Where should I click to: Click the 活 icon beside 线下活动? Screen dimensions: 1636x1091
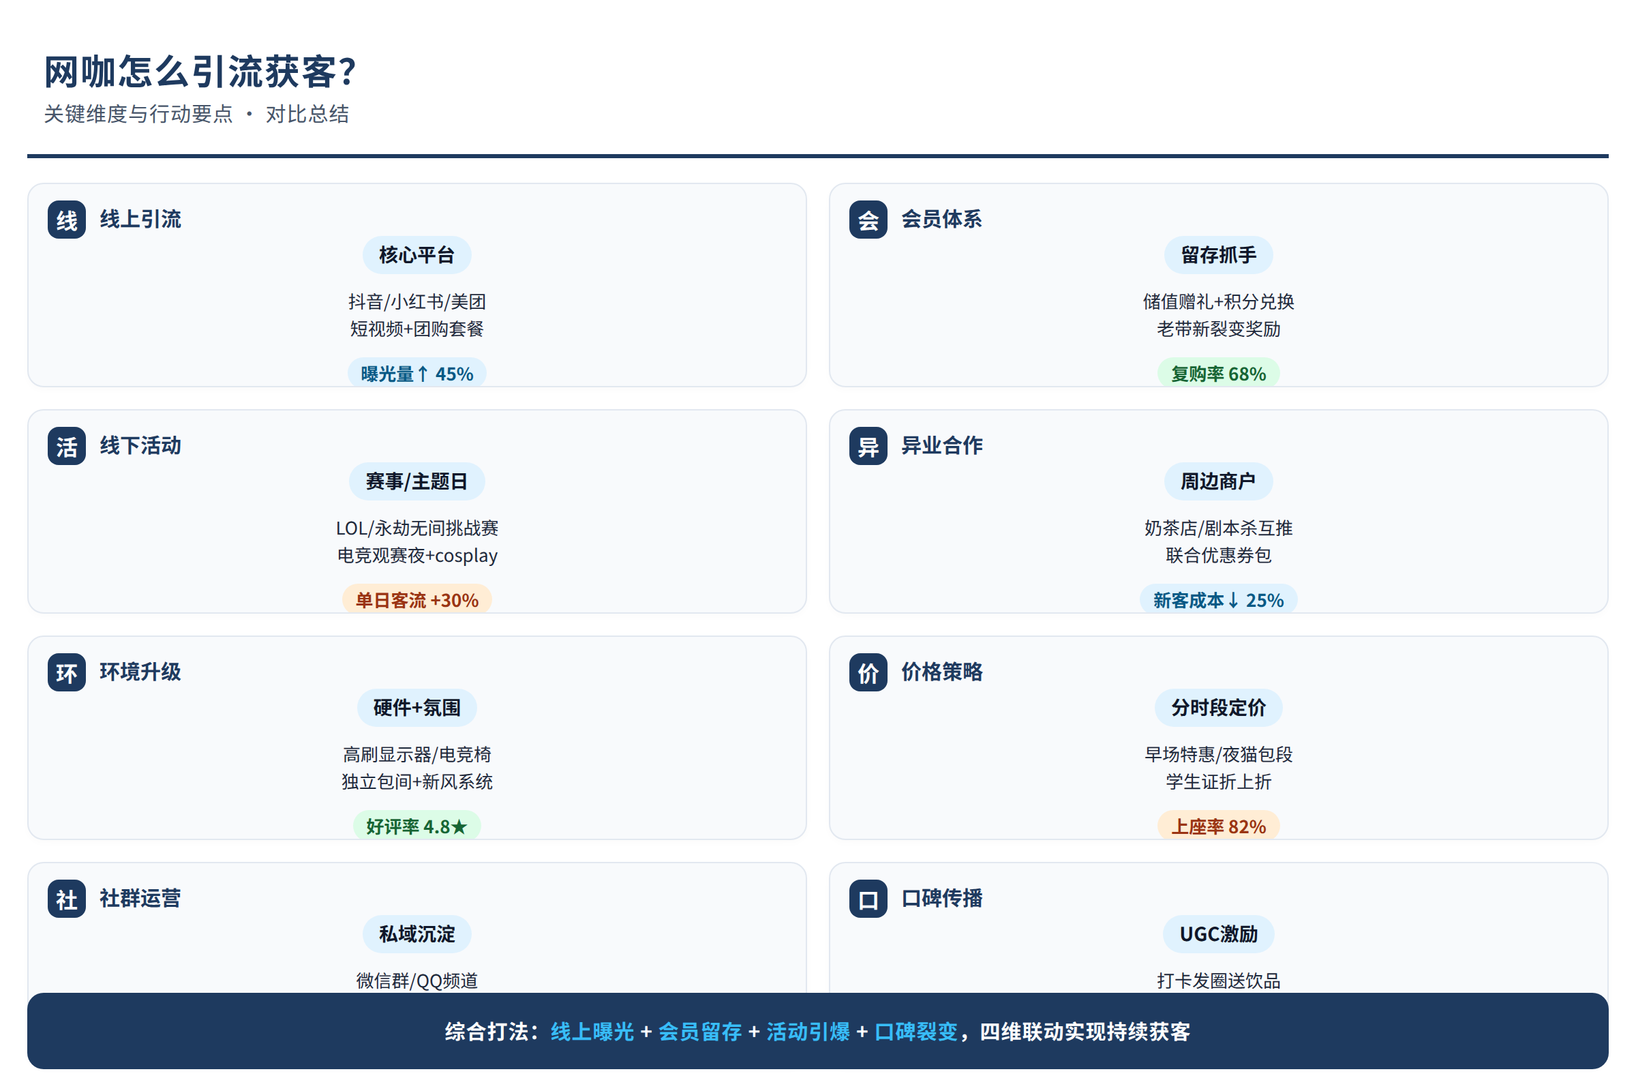tap(67, 446)
